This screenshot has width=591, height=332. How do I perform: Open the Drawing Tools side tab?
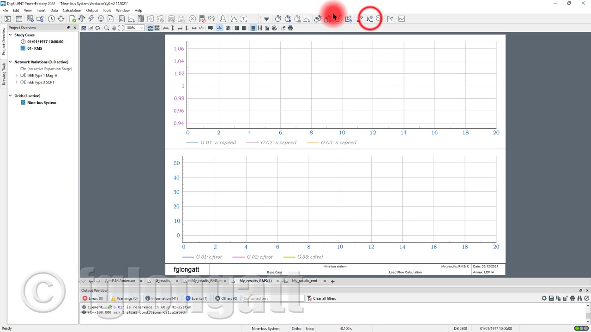pos(4,74)
